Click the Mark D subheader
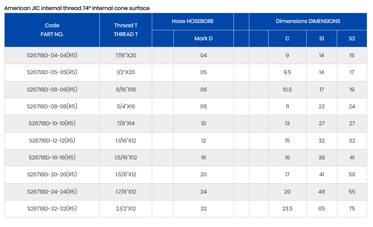 pos(203,38)
